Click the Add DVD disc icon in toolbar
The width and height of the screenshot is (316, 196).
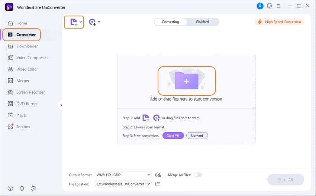tap(92, 22)
